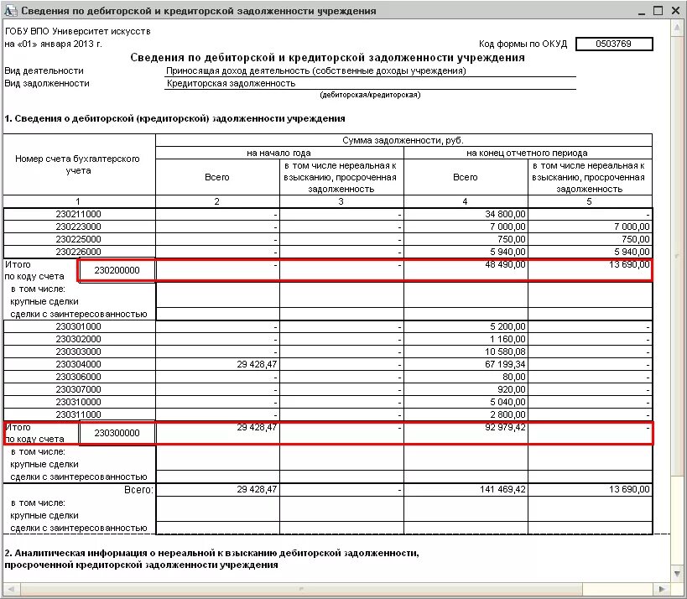The width and height of the screenshot is (687, 599).
Task: Click the value 5 040,00
Action: pyautogui.click(x=507, y=402)
